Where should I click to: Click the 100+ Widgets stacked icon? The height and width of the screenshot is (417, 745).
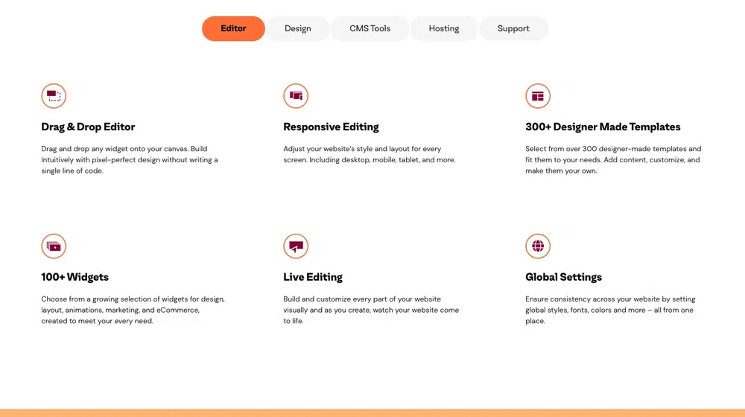click(54, 246)
